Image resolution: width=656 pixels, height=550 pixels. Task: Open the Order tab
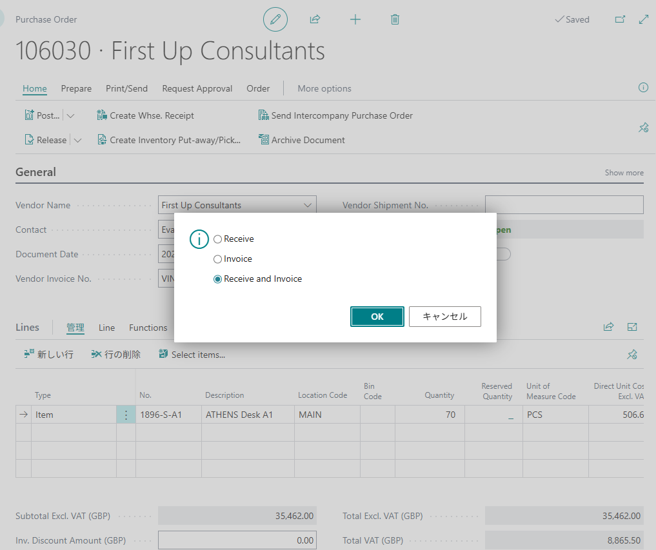[x=258, y=88]
